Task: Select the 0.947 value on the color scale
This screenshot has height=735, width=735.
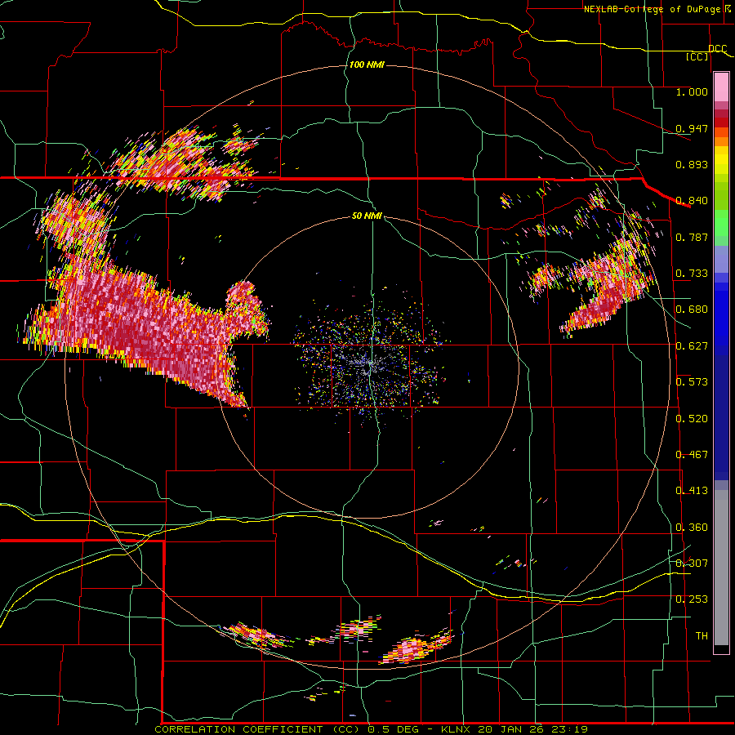Action: click(692, 128)
